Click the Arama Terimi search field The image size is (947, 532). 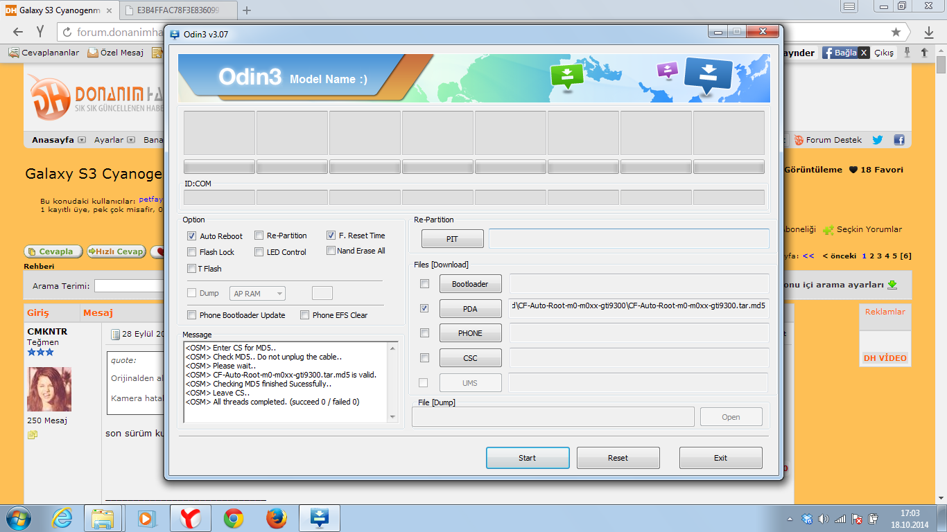pos(128,285)
